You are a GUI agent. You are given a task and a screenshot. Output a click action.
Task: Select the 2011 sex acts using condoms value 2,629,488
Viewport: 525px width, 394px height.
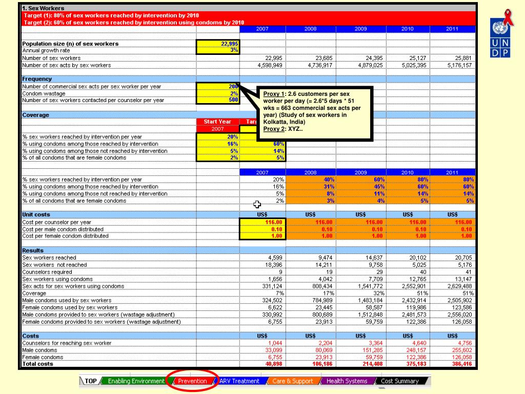click(x=460, y=286)
